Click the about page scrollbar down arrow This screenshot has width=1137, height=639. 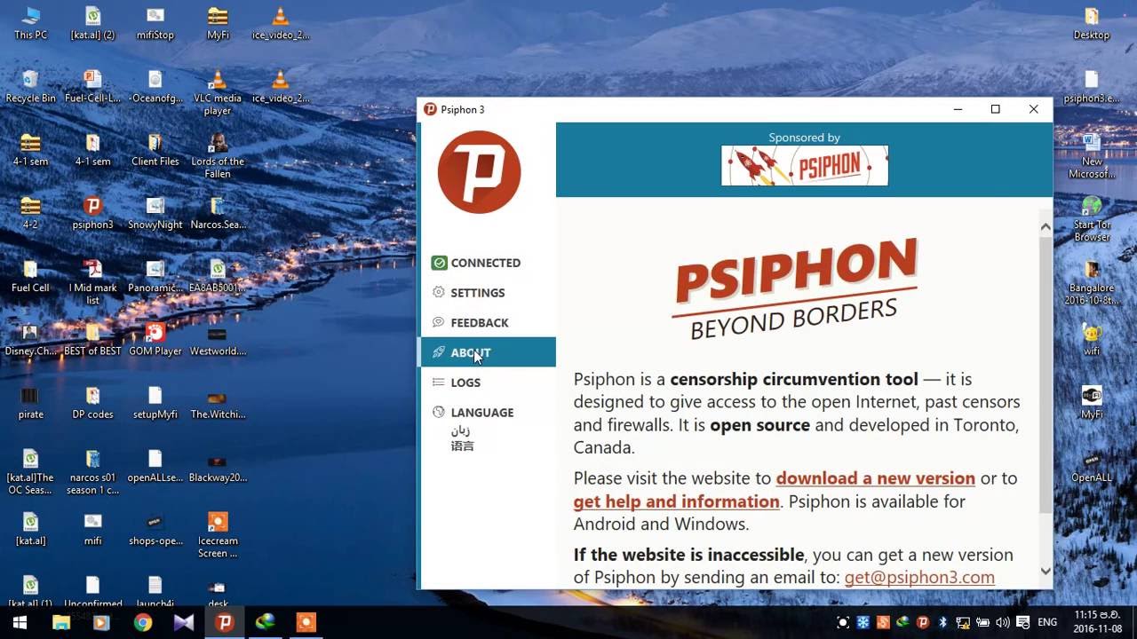click(x=1046, y=572)
